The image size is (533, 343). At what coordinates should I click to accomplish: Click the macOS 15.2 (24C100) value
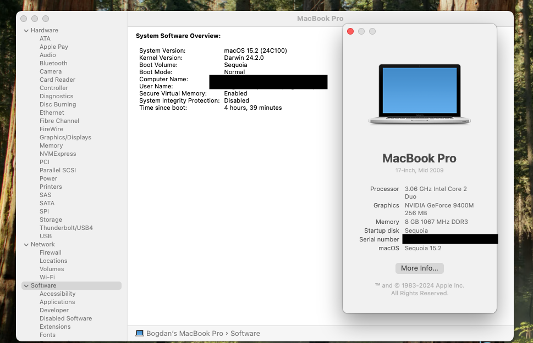(x=255, y=50)
